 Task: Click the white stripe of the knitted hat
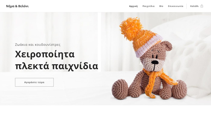pos(149,46)
